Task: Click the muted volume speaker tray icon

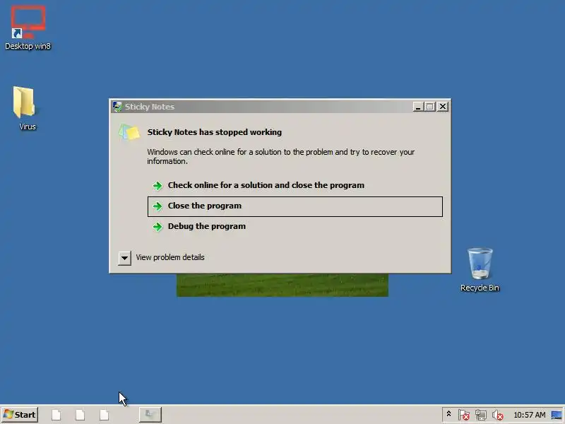Action: [x=498, y=415]
